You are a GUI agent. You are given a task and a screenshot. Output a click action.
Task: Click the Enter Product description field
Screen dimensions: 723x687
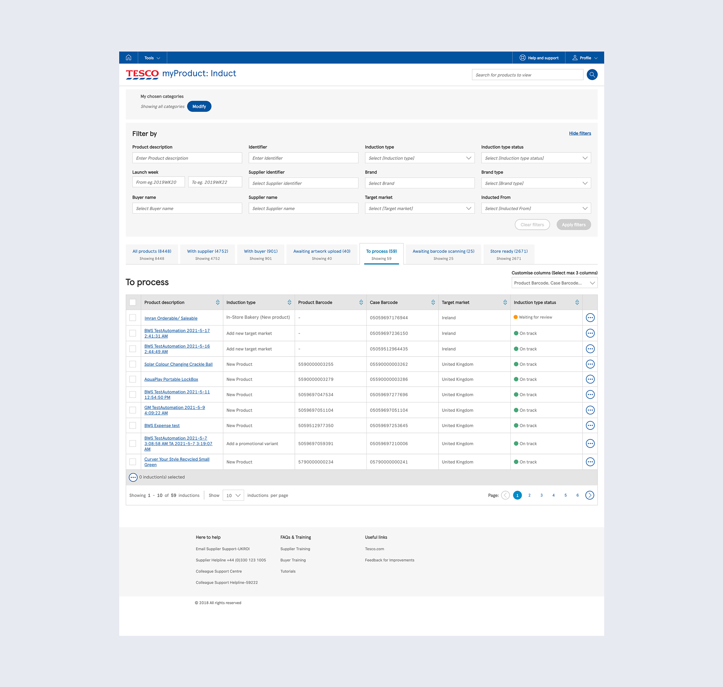[x=187, y=158]
